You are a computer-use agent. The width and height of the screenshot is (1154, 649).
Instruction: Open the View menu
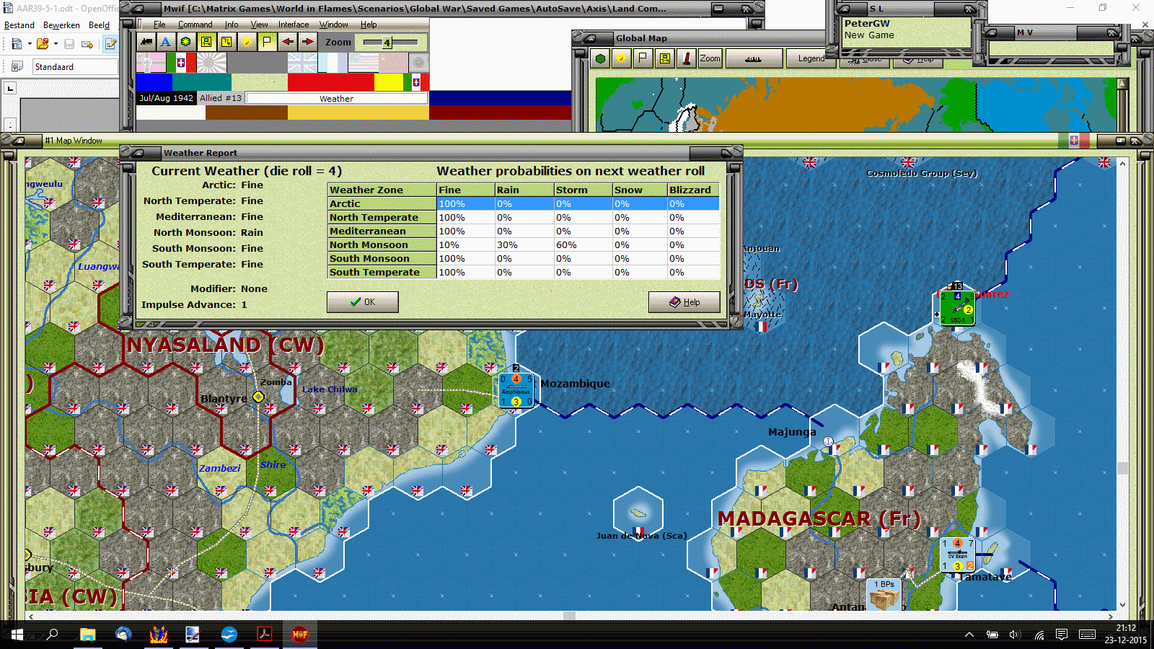(x=259, y=25)
